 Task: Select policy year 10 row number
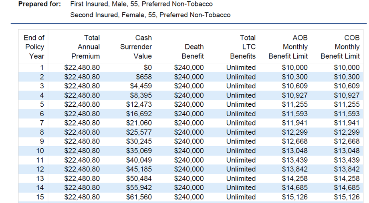pyautogui.click(x=40, y=151)
